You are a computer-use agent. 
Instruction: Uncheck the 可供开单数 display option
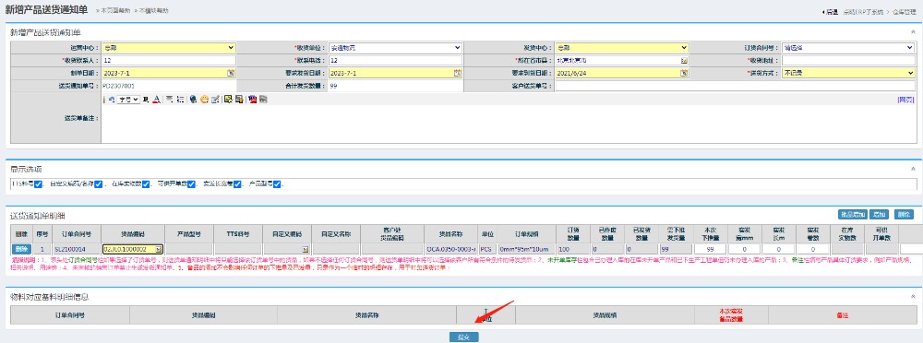[x=192, y=184]
